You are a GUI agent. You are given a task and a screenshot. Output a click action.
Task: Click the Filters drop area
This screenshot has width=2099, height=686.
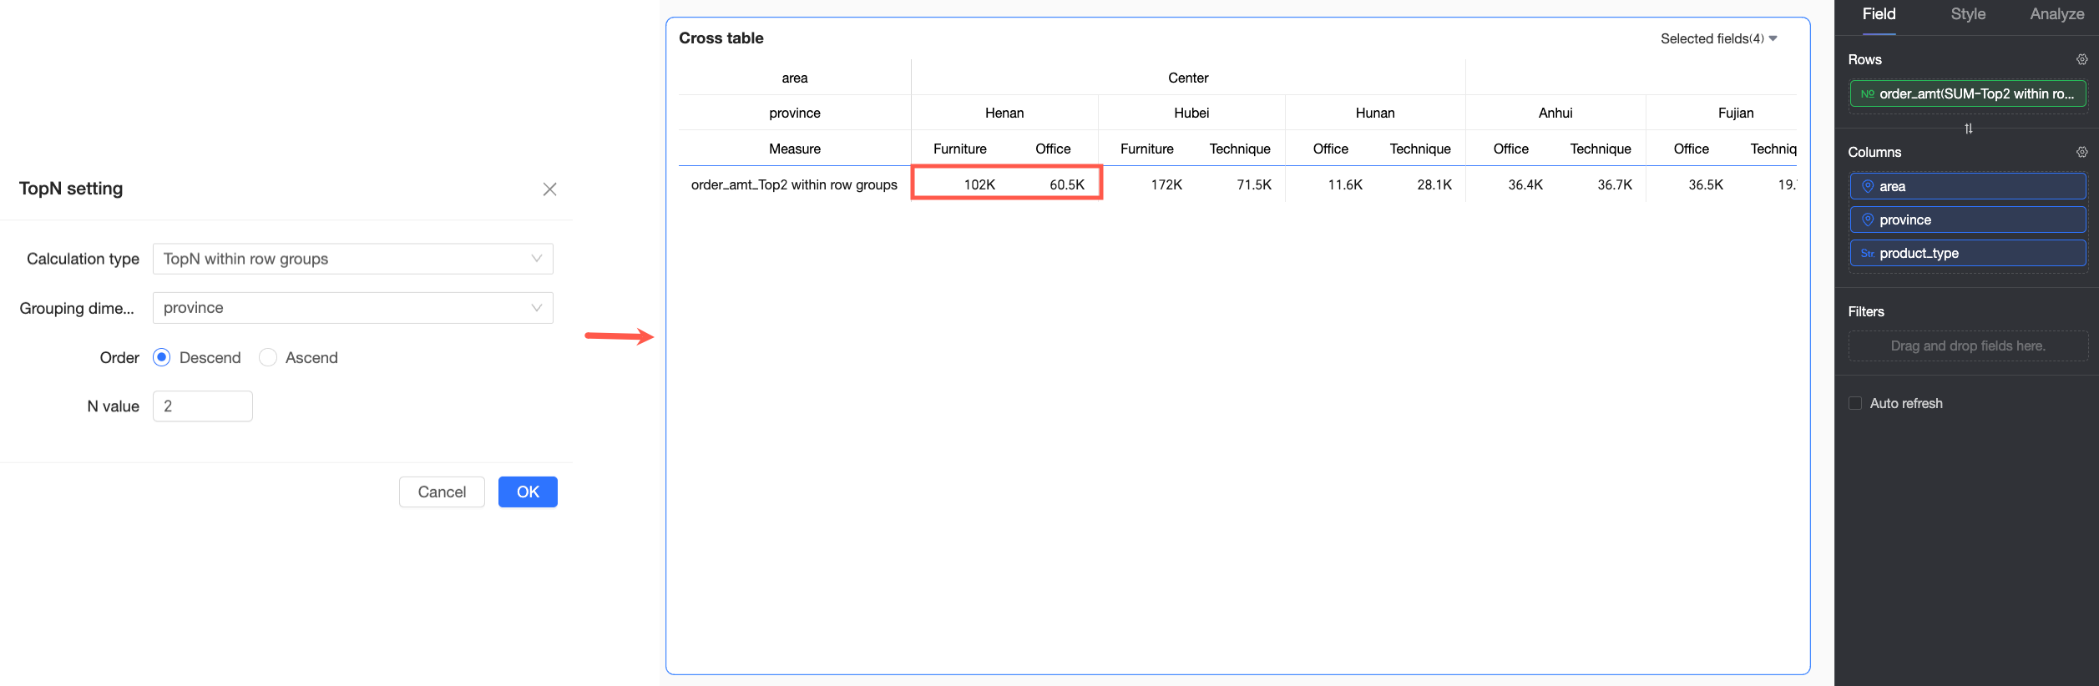point(1968,346)
